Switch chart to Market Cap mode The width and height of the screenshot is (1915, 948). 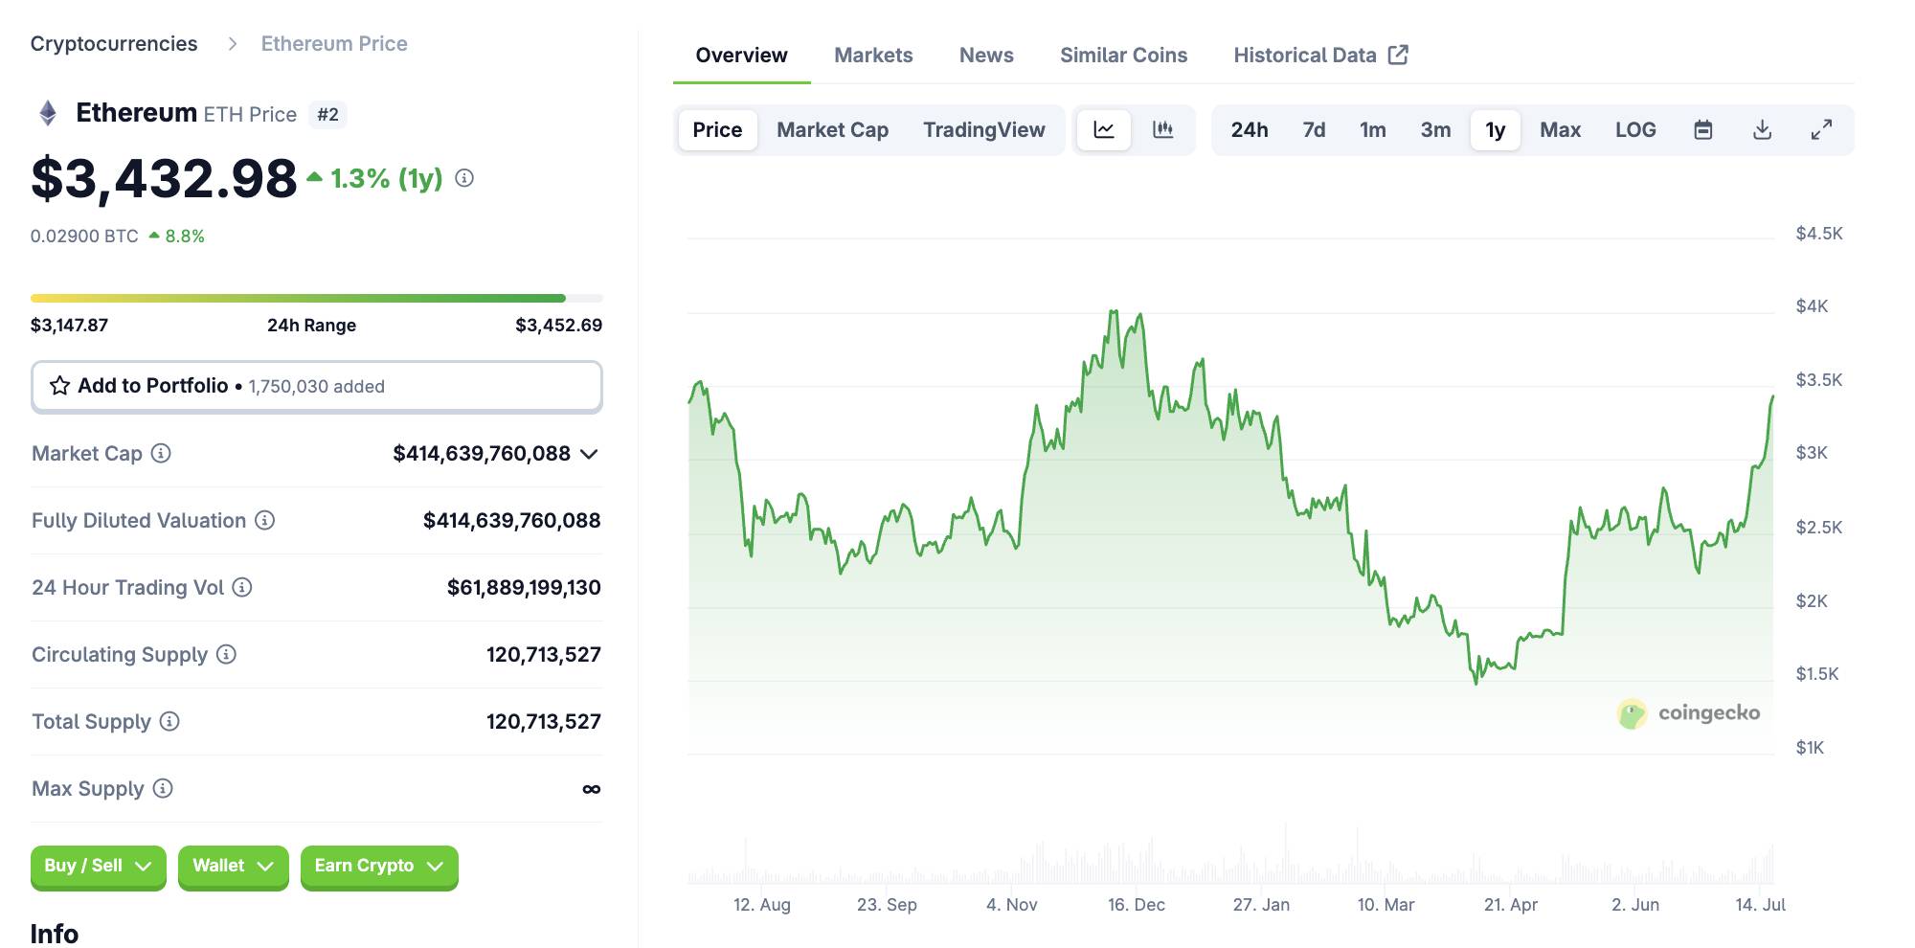832,130
